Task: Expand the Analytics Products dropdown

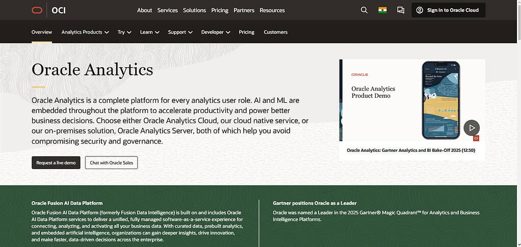Action: (x=85, y=32)
